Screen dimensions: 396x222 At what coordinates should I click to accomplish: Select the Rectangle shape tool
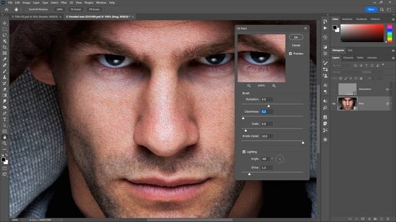[4, 131]
